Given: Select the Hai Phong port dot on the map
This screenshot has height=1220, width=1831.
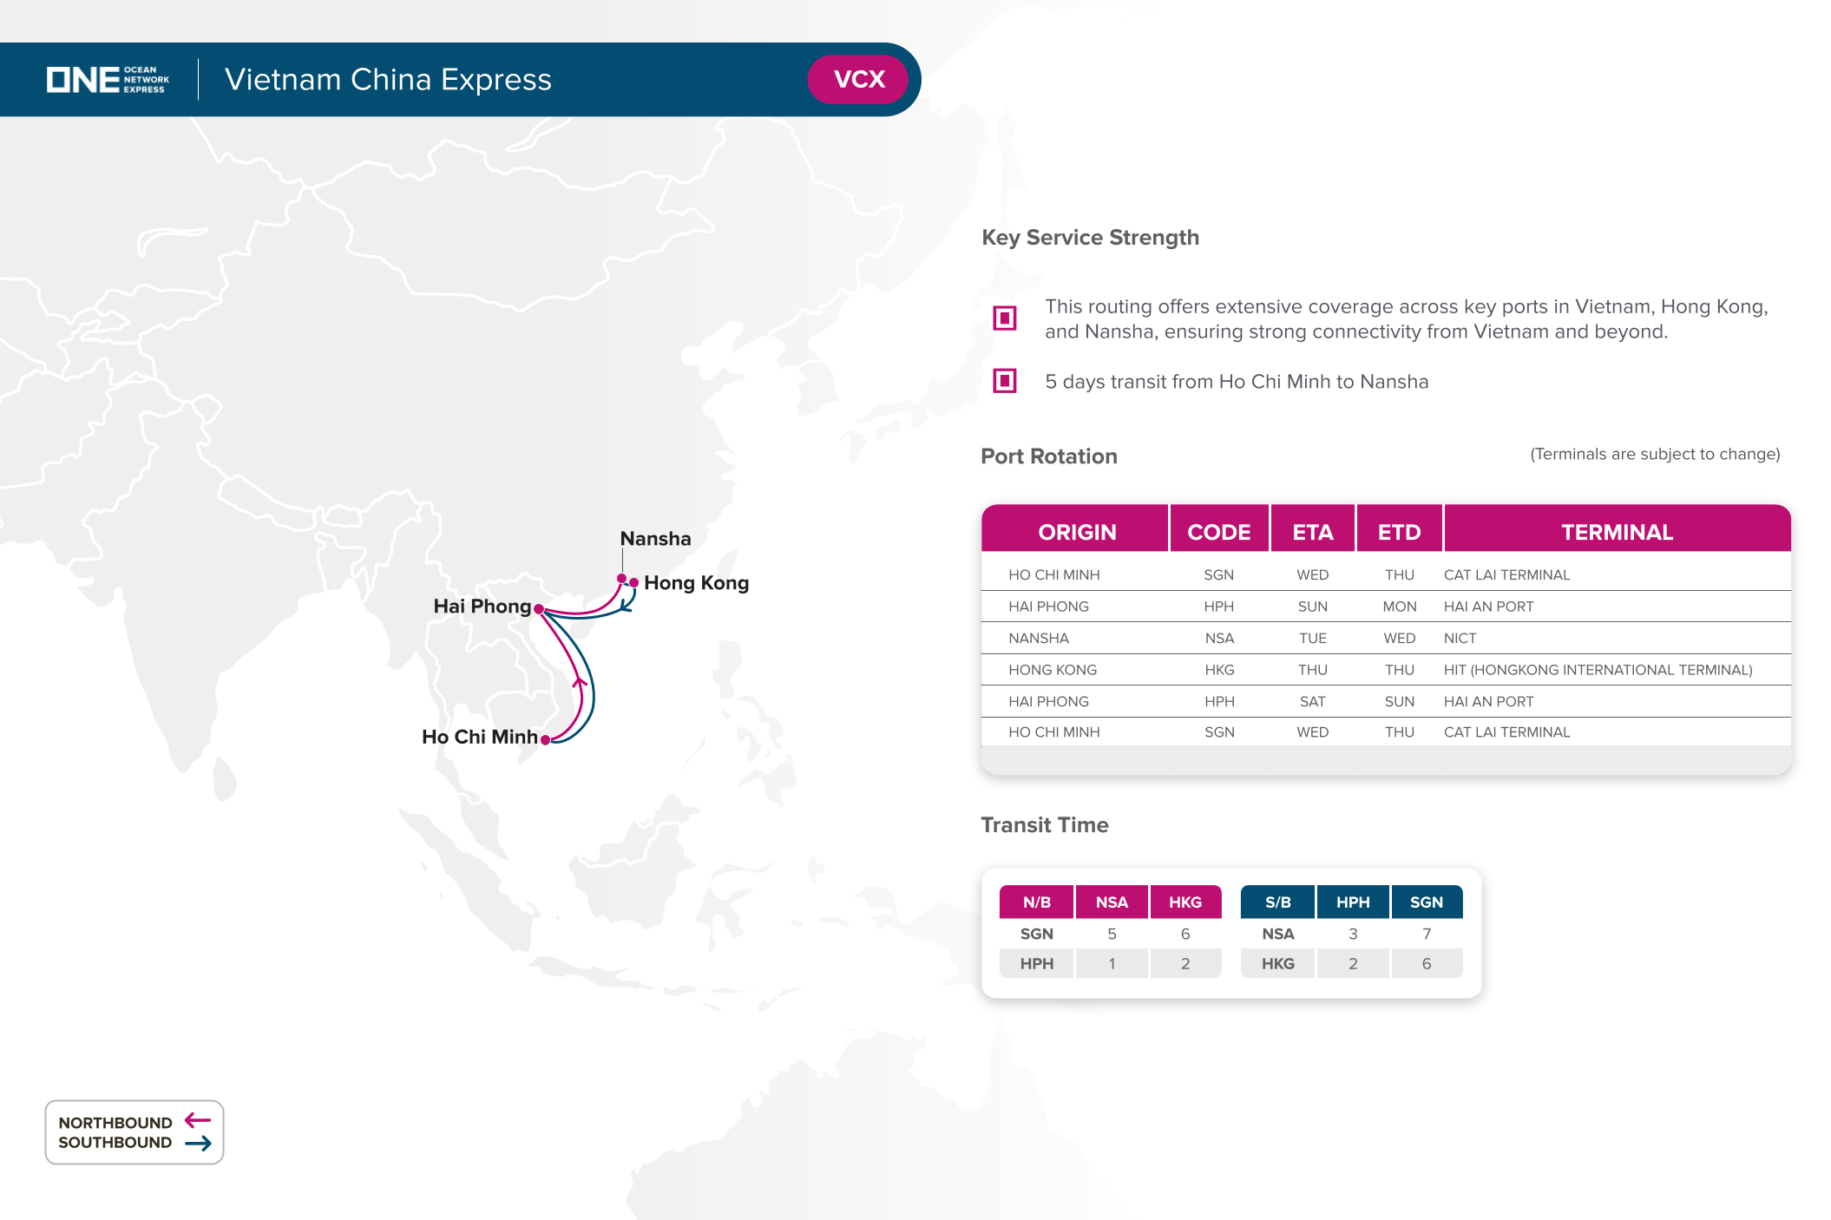Looking at the screenshot, I should 539,609.
